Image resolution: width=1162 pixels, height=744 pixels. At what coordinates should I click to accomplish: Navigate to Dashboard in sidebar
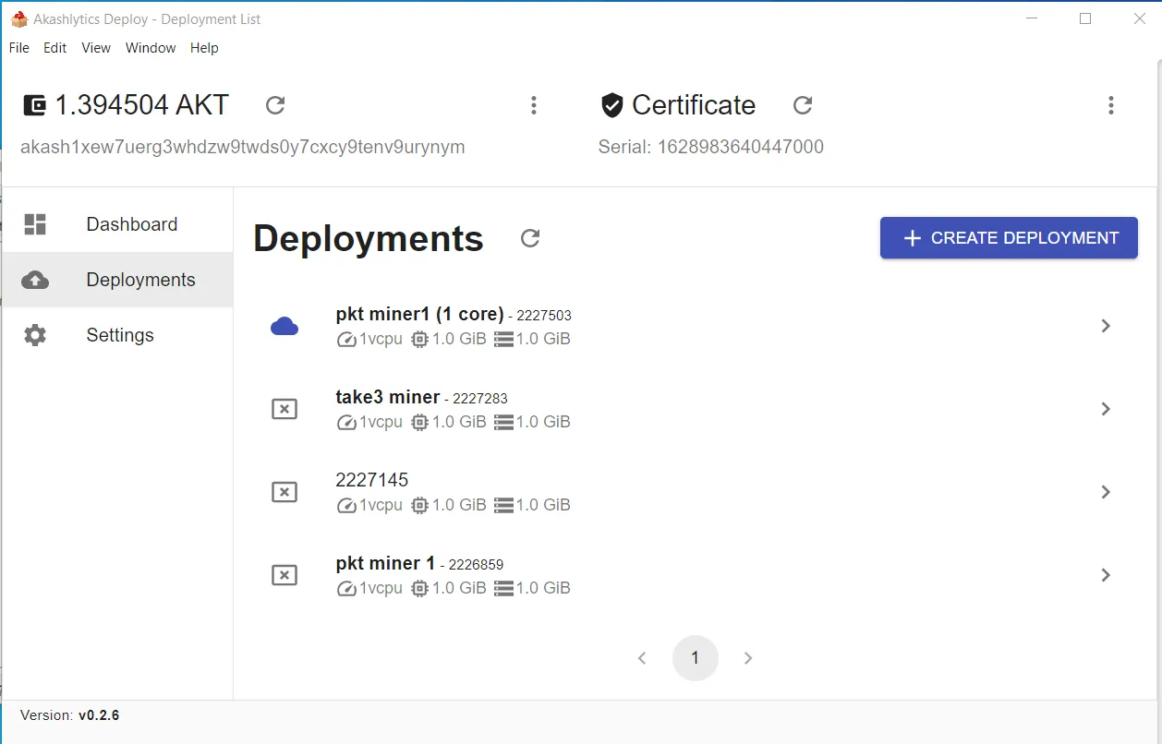click(117, 224)
